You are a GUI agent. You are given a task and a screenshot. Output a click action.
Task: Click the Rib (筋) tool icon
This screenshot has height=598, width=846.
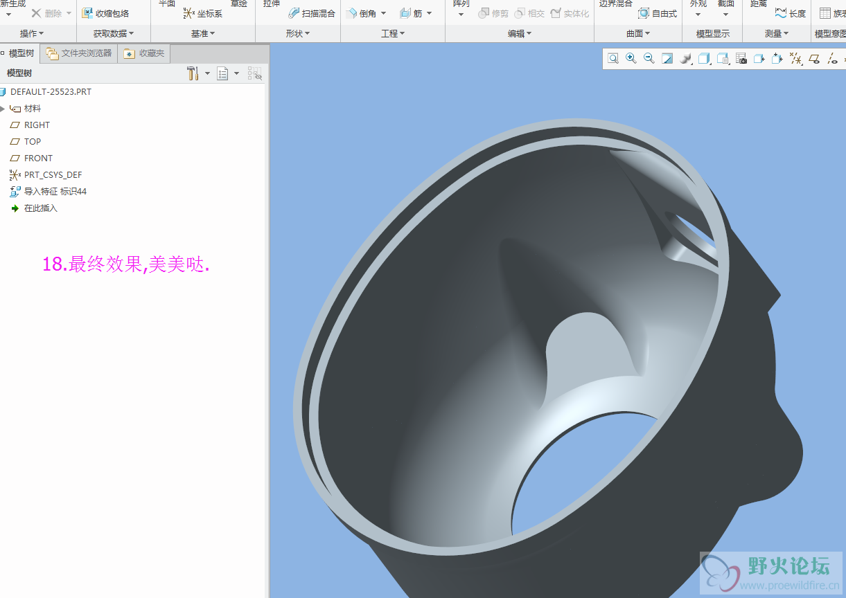pyautogui.click(x=405, y=13)
